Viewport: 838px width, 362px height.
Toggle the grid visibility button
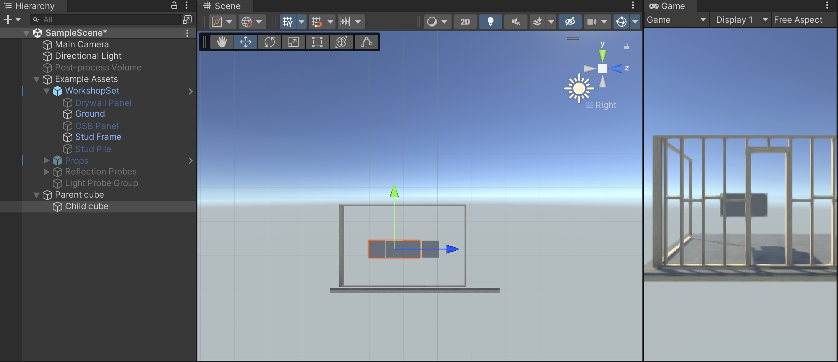[288, 22]
